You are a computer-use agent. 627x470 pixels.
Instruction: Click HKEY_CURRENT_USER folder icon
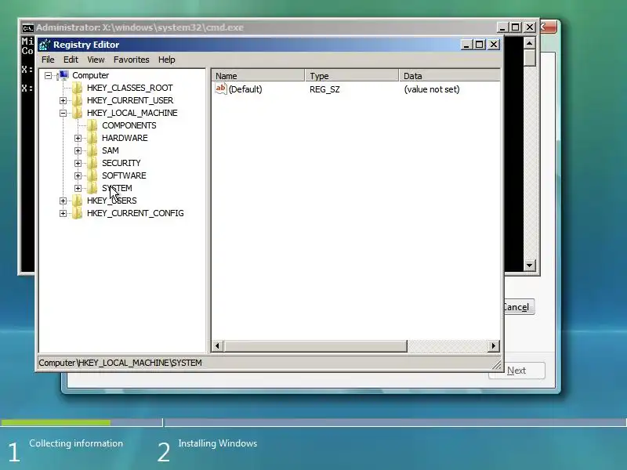(x=77, y=100)
